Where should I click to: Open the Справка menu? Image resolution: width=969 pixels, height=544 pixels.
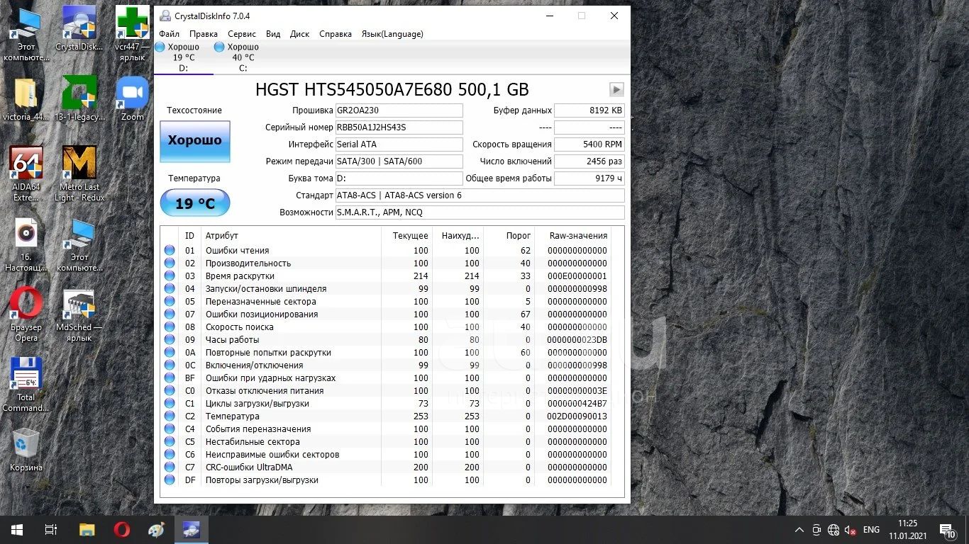(336, 34)
